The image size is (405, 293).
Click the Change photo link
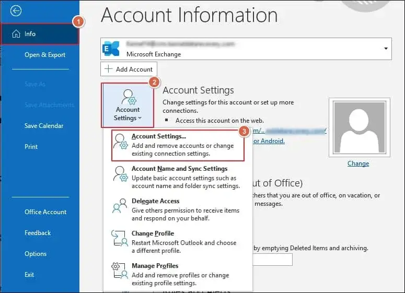pyautogui.click(x=358, y=163)
